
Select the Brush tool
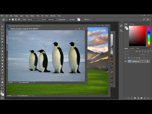coord(2,48)
